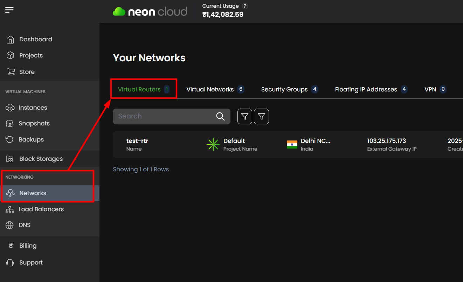Open Dashboard from the sidebar
Screen dimensions: 463x282
pyautogui.click(x=35, y=39)
